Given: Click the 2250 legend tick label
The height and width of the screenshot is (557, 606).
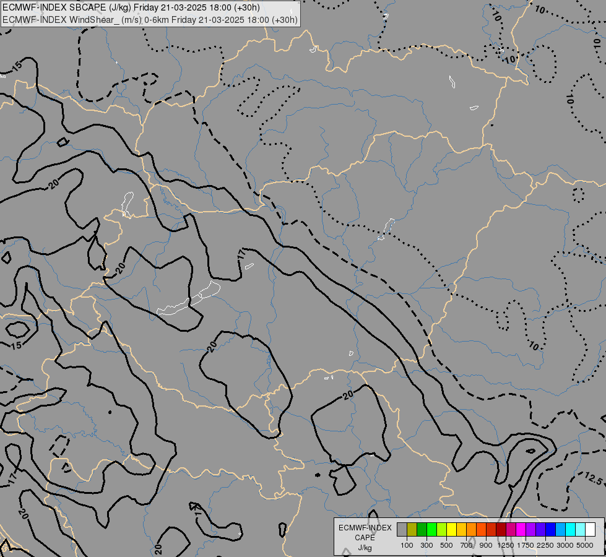Looking at the screenshot, I should pyautogui.click(x=545, y=545).
